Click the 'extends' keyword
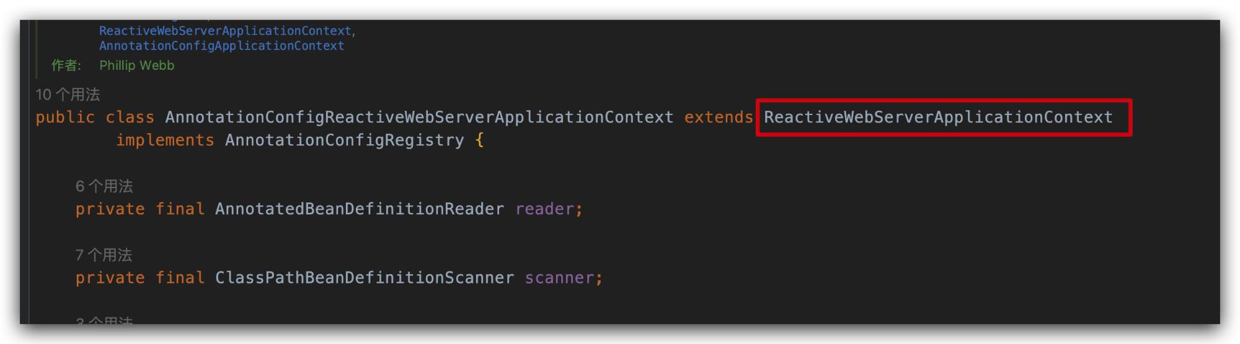Screen dimensions: 1240x344 click(719, 118)
